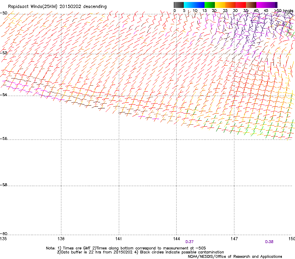Click the latitude label '-52'
Viewport: 295px width, 259px height.
click(x=4, y=53)
